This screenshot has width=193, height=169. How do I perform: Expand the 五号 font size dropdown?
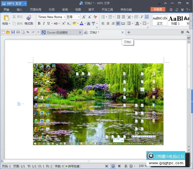pos(78,17)
